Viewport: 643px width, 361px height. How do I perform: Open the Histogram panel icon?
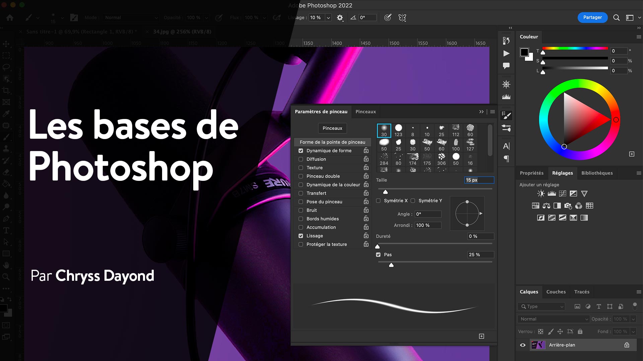tap(506, 97)
